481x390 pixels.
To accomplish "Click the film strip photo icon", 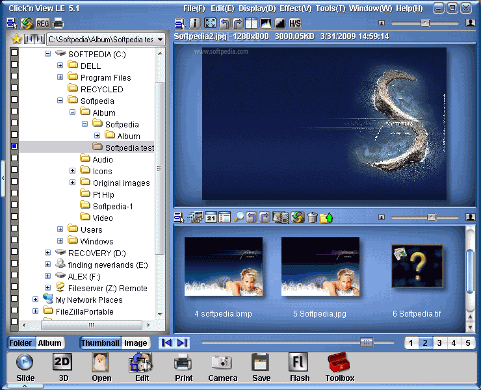I will [x=281, y=217].
